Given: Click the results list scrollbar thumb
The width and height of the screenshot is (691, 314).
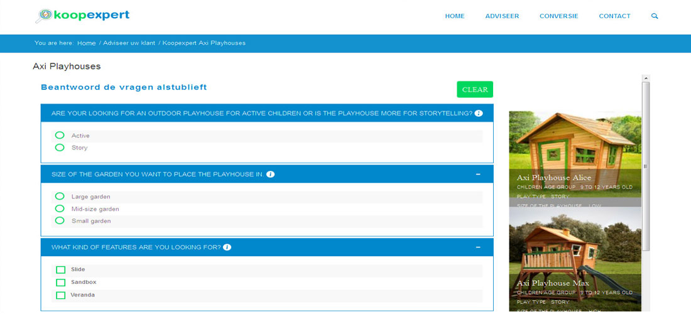Looking at the screenshot, I should click(x=646, y=166).
